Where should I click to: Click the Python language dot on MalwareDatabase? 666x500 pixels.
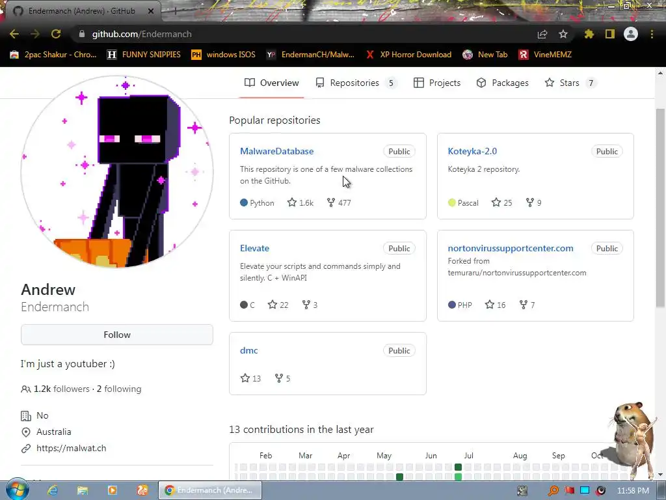click(244, 203)
